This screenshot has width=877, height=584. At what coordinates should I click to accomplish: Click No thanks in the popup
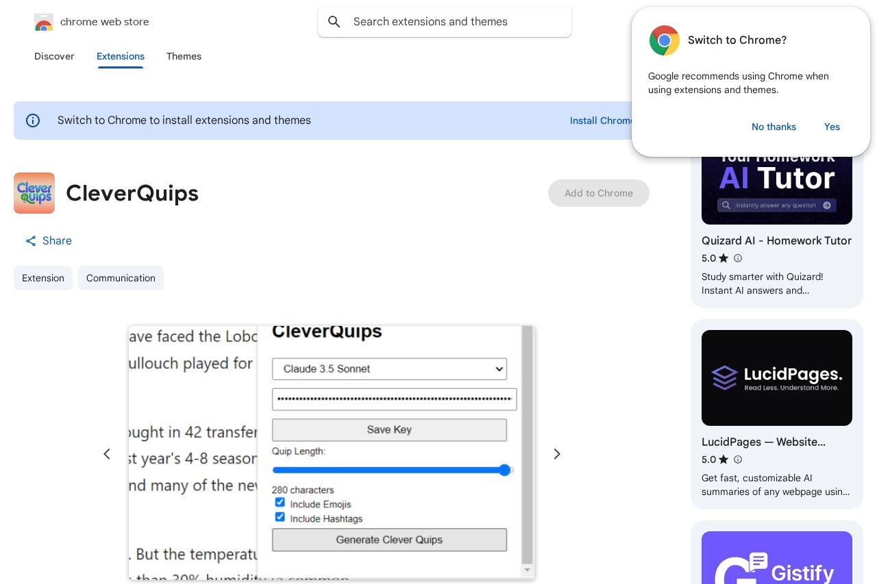point(774,127)
